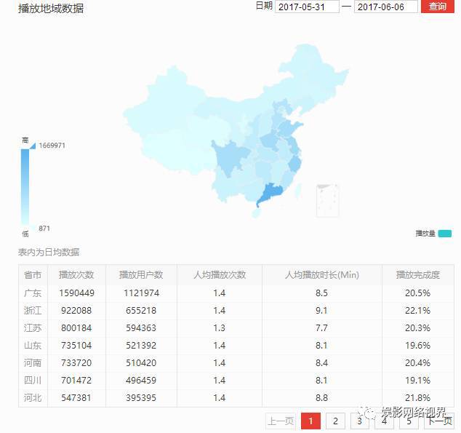Sort by the 播放次数 column header
The image size is (461, 433).
[76, 275]
